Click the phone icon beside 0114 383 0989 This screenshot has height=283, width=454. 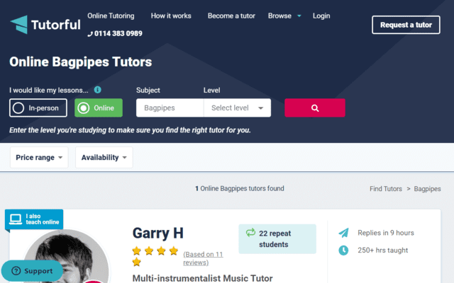tap(90, 34)
